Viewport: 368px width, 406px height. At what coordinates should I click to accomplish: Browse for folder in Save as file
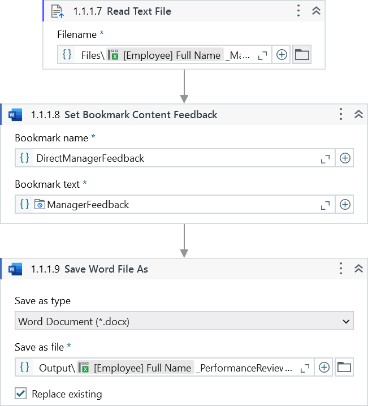coord(344,368)
